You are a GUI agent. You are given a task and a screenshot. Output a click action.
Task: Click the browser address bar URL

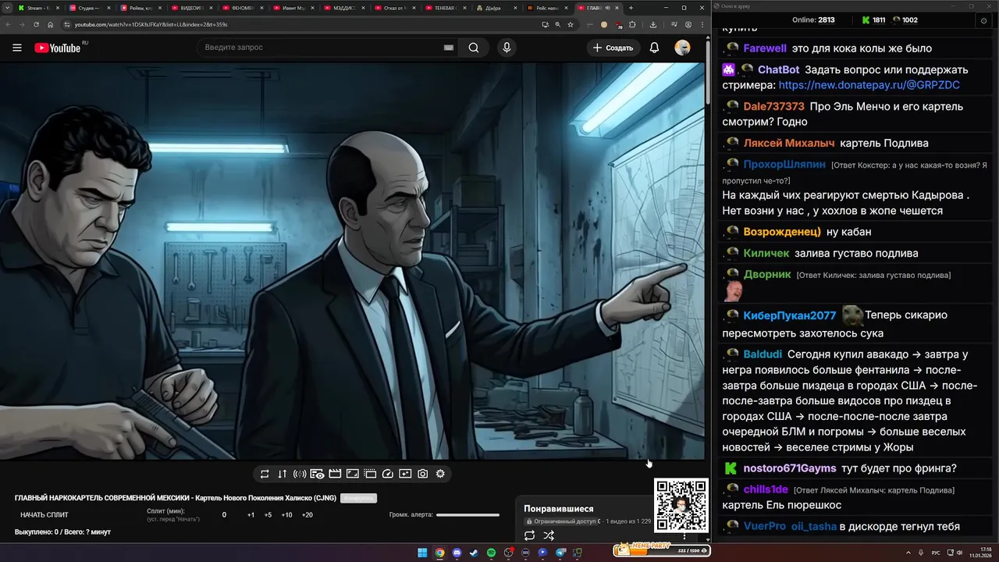(151, 24)
